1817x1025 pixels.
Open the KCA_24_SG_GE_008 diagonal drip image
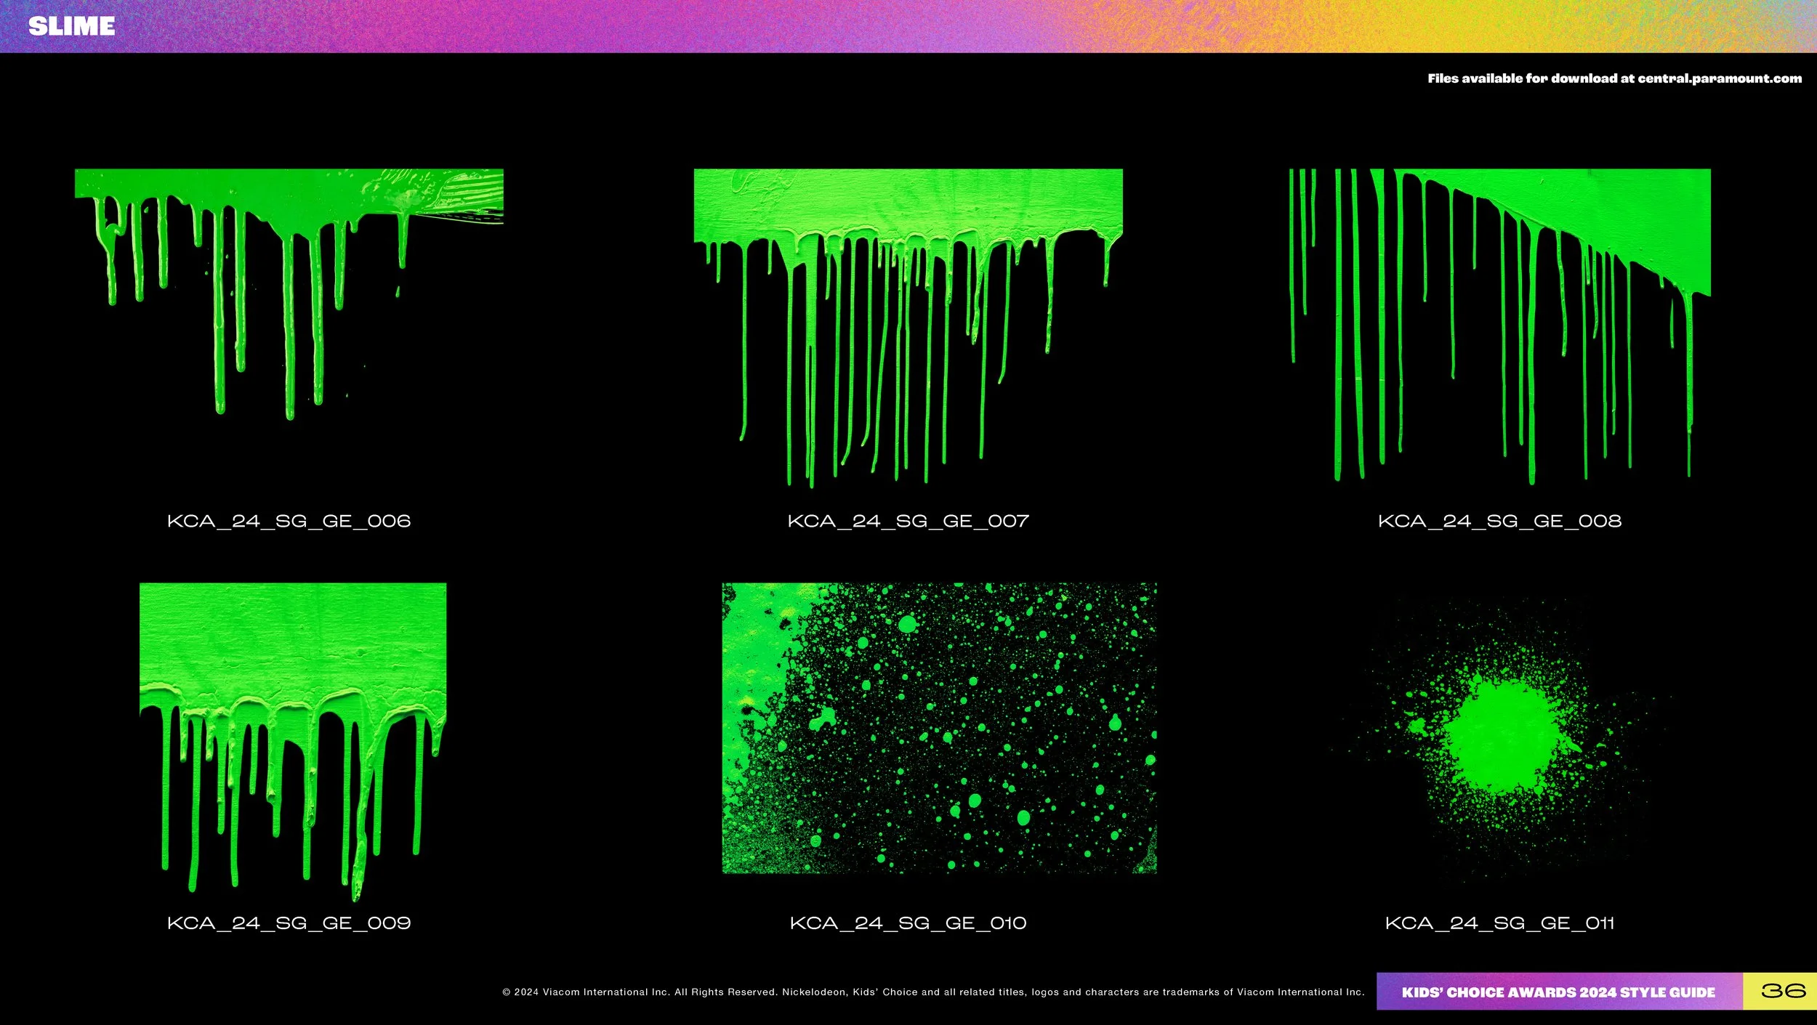1499,326
